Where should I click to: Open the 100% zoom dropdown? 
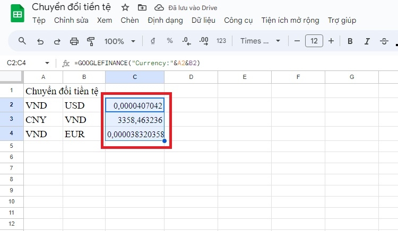point(120,41)
